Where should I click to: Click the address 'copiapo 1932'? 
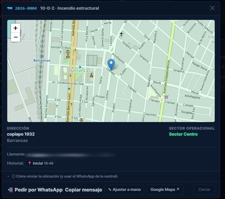pyautogui.click(x=21, y=134)
